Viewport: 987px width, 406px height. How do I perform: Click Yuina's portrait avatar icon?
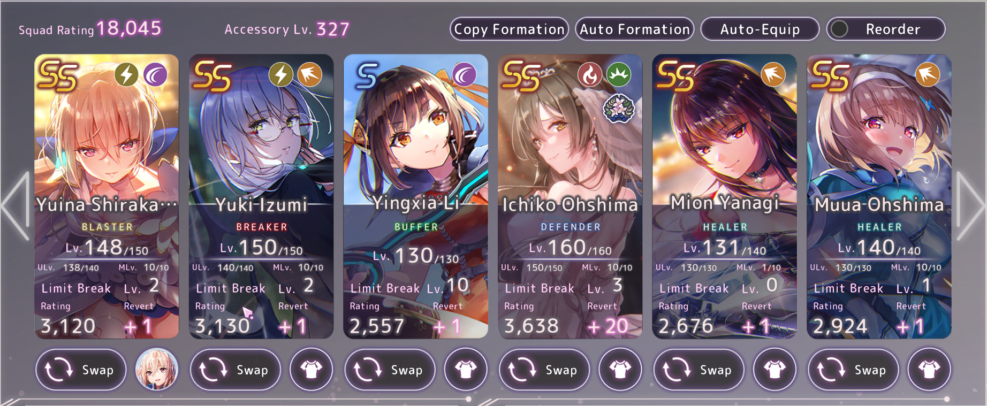tap(156, 369)
